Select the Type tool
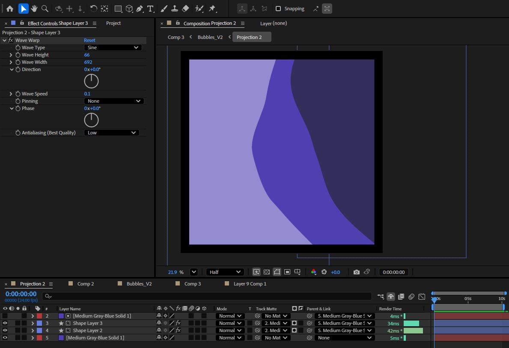 point(150,9)
